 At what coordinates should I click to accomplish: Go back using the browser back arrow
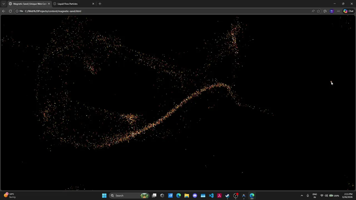(4, 11)
